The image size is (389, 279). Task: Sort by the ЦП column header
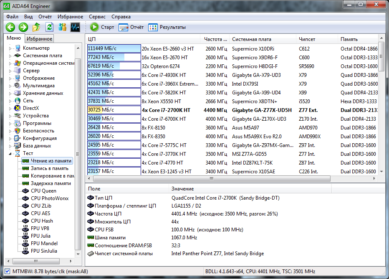tap(143, 39)
